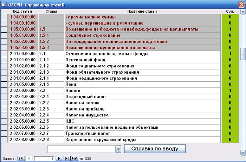The width and height of the screenshot is (246, 162).
Task: Close the ОАСУП Справочник статей window
Action: pyautogui.click(x=241, y=4)
